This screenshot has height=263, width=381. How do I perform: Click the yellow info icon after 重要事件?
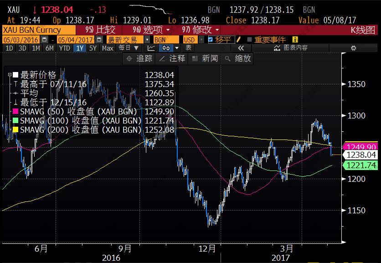(295, 40)
